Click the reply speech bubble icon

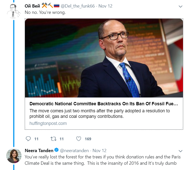pyautogui.click(x=29, y=139)
